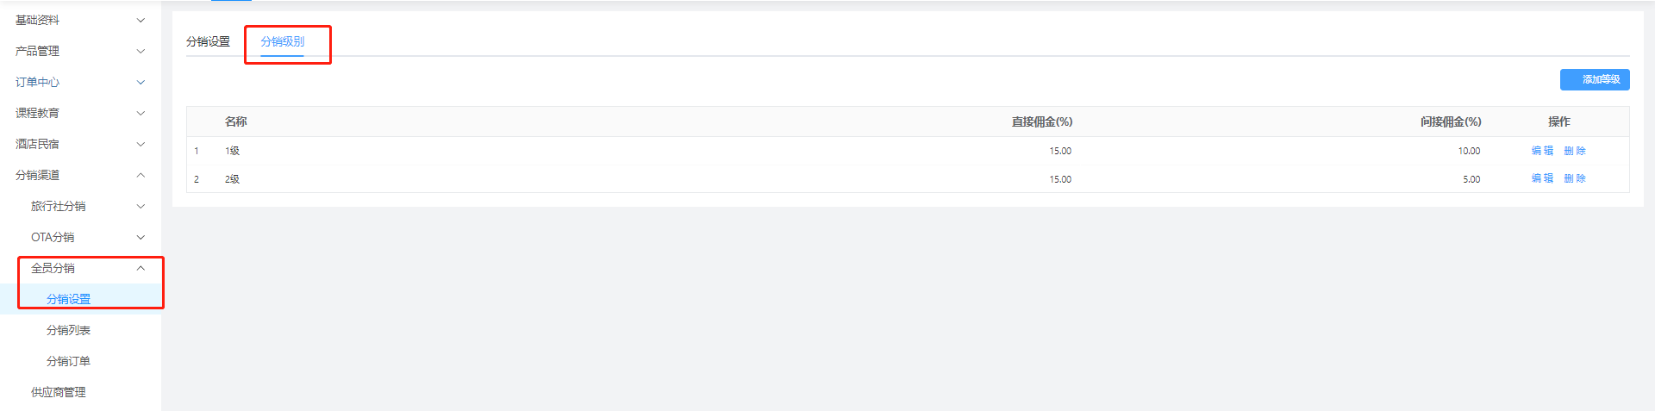
Task: Select the 分销级别 tab
Action: tap(282, 41)
